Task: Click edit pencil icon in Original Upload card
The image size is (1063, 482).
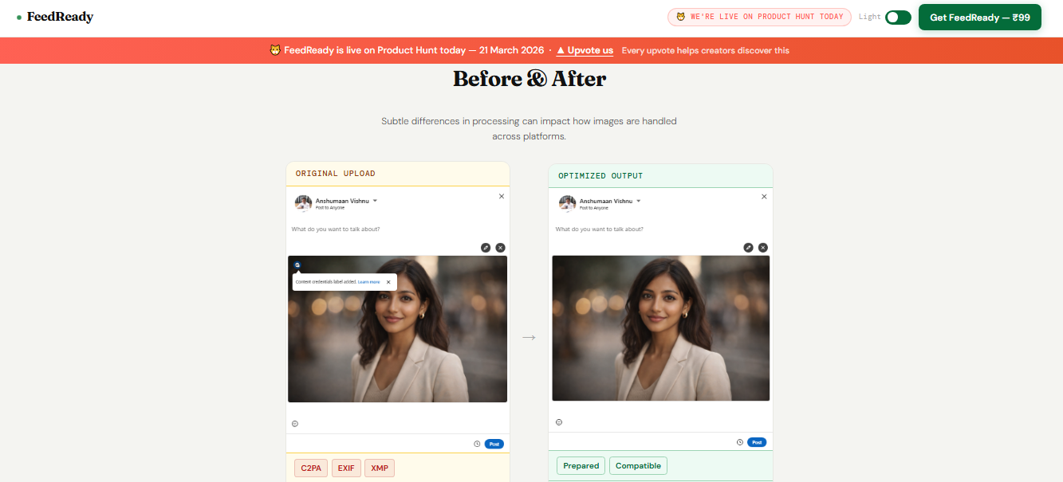Action: pos(486,248)
